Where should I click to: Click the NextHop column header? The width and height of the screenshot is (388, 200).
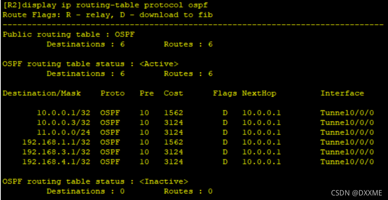click(259, 94)
